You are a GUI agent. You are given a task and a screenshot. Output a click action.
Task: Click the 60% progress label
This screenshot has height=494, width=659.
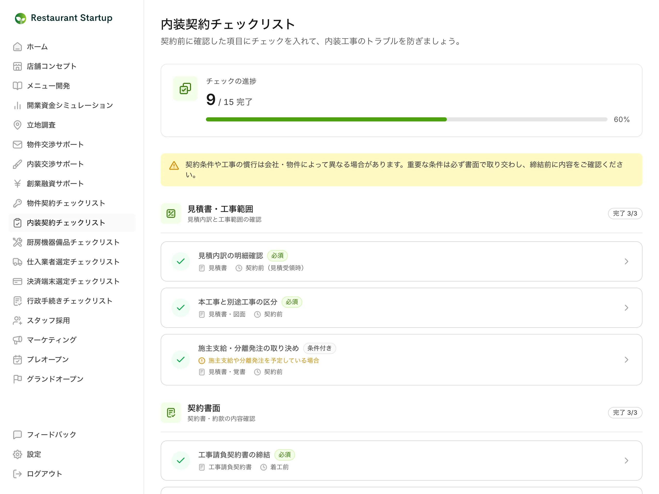(x=621, y=119)
